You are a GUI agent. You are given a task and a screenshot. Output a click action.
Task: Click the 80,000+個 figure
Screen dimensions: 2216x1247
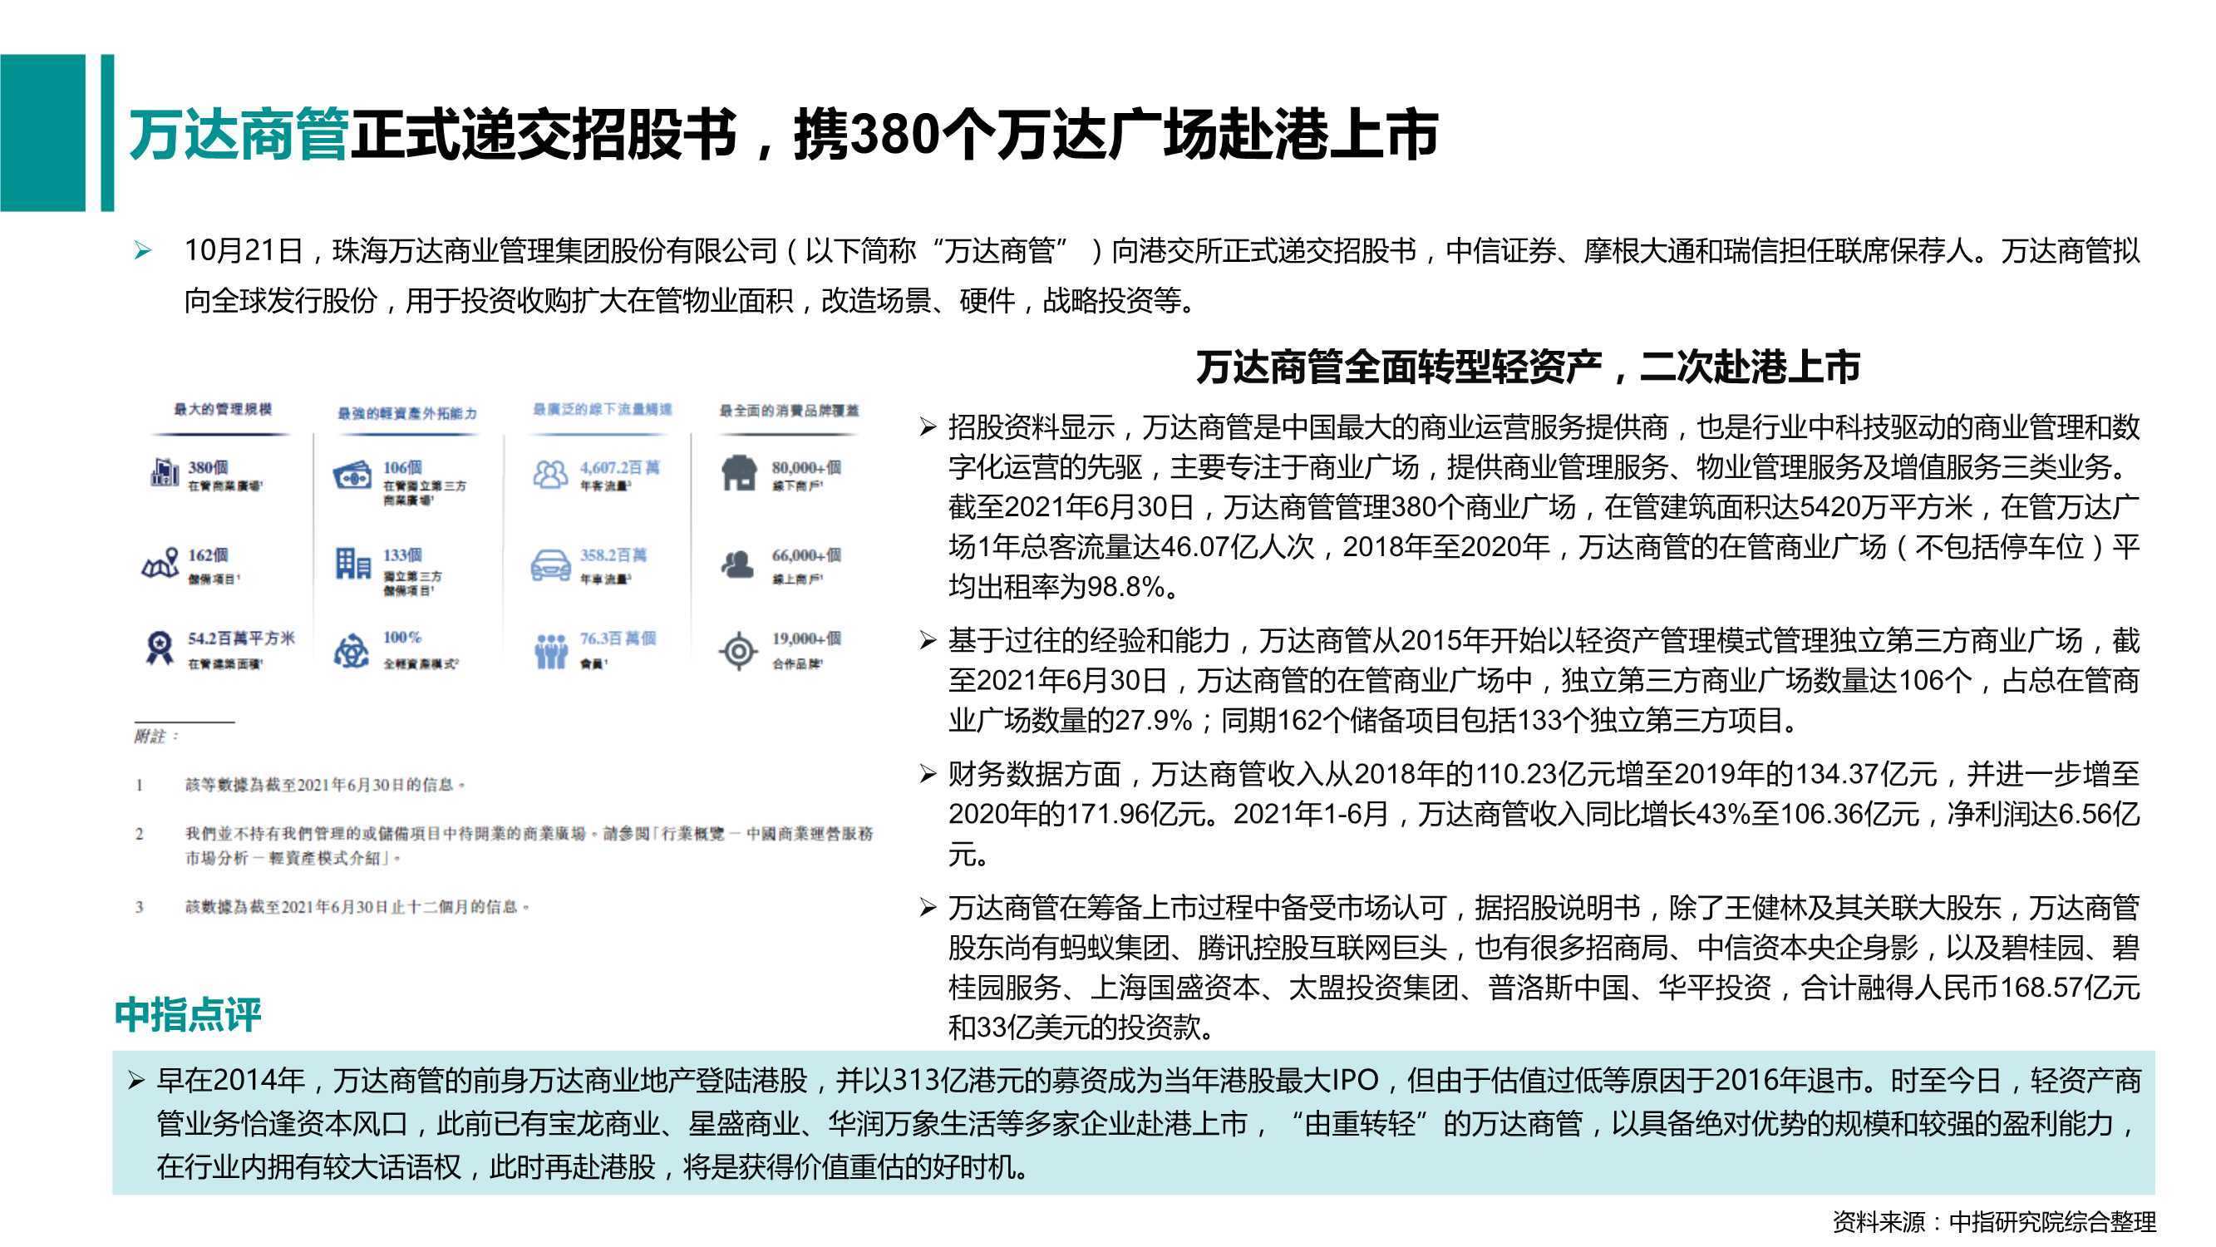(x=806, y=467)
